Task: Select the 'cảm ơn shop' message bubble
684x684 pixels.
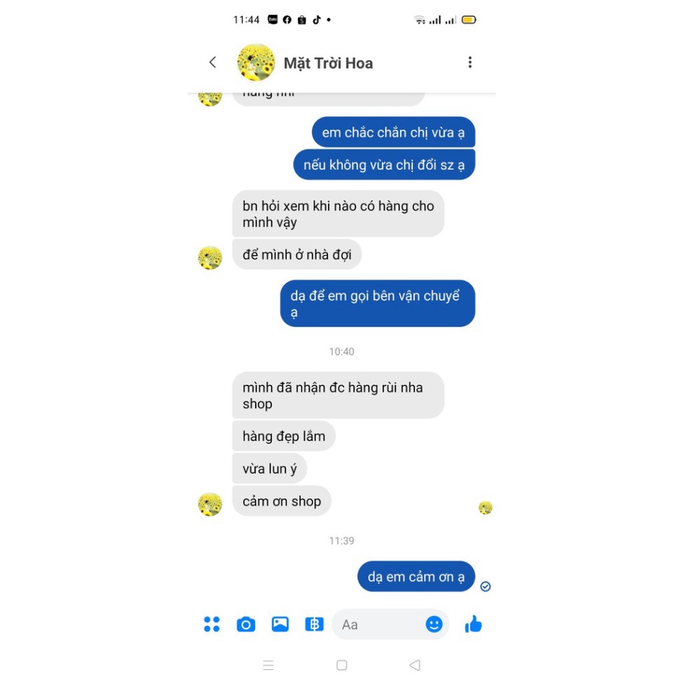Action: click(282, 501)
